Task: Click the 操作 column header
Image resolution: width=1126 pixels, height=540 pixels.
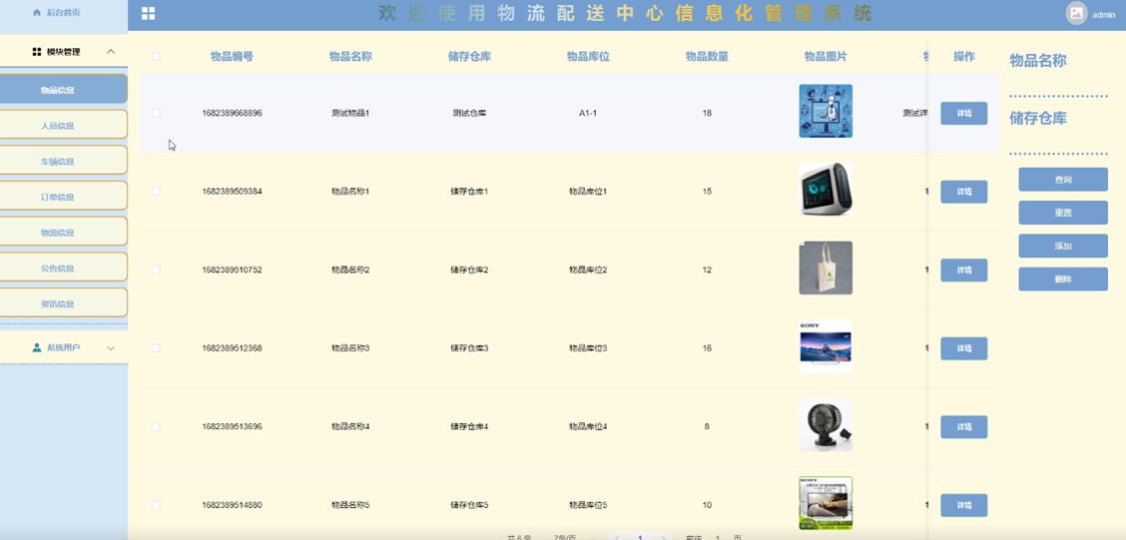Action: tap(963, 57)
